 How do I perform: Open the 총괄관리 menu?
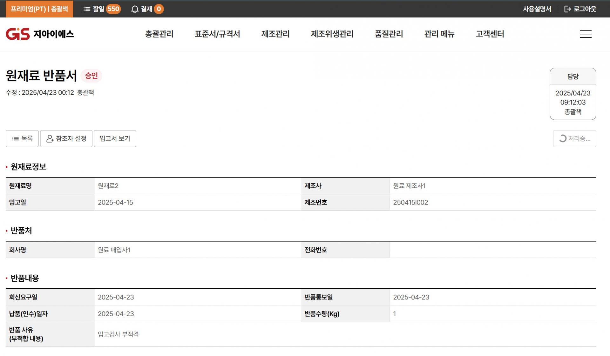pos(159,34)
